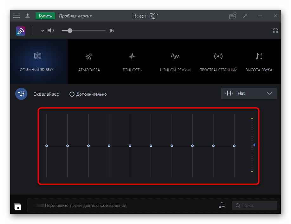The width and height of the screenshot is (291, 224).
Task: Click the seventh equalizer band handle
Action: point(172,146)
